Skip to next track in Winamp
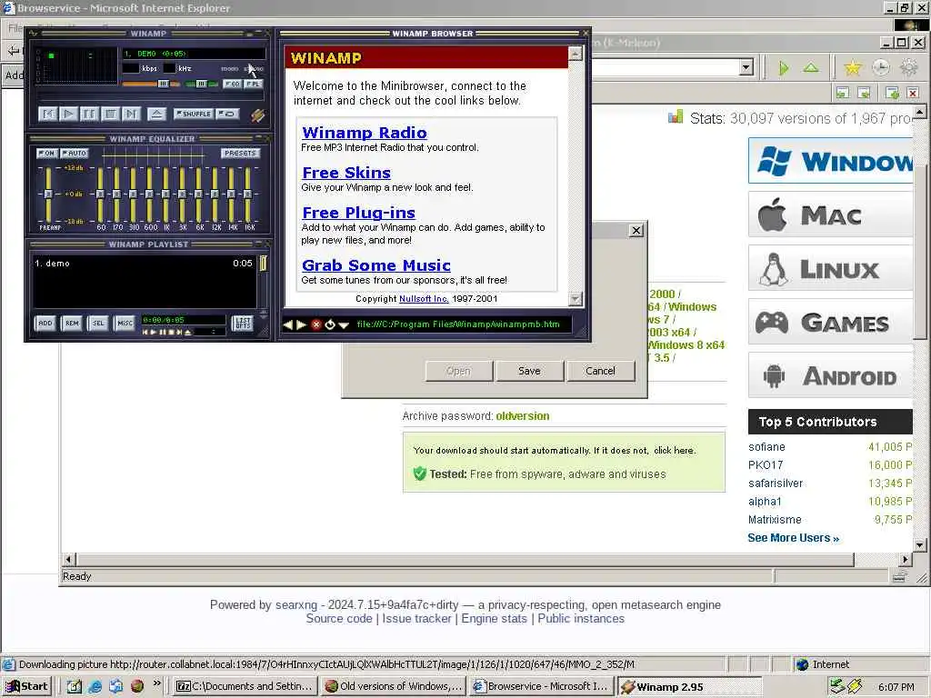The height and width of the screenshot is (698, 931). 131,114
